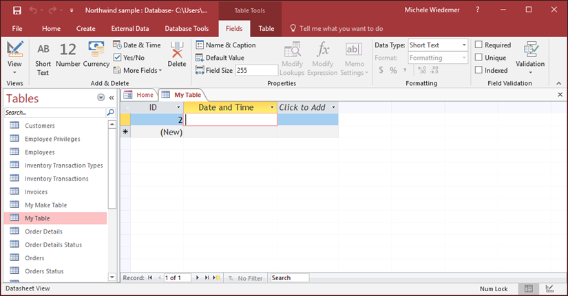568x296 pixels.
Task: Open Click to Add column dropdown
Action: click(333, 107)
